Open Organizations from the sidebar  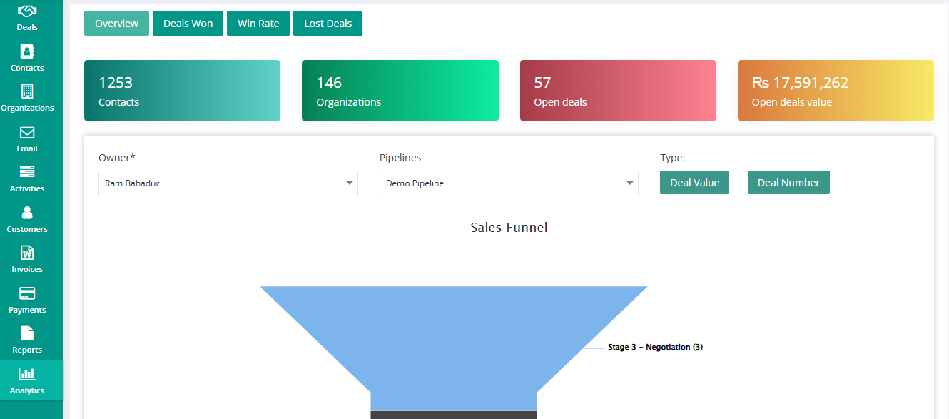(x=27, y=96)
